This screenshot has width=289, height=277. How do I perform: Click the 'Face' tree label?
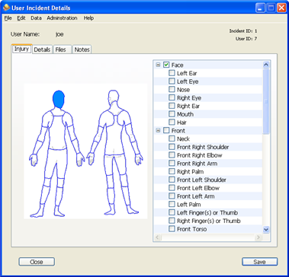(x=178, y=65)
